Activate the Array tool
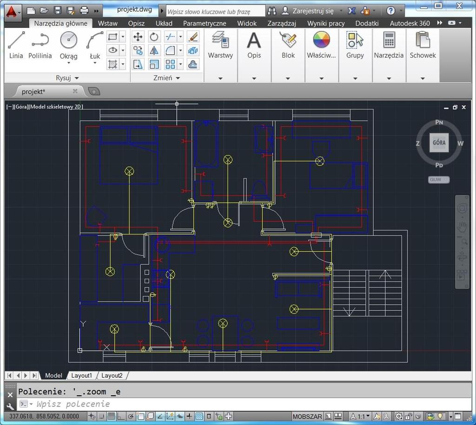This screenshot has width=476, height=425. [170, 64]
